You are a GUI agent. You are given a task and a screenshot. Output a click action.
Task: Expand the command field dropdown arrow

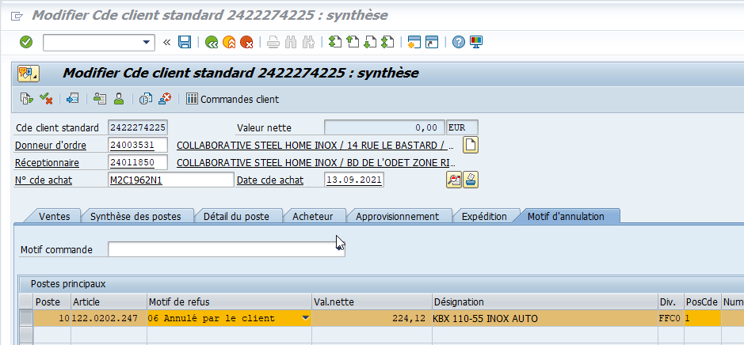(147, 42)
